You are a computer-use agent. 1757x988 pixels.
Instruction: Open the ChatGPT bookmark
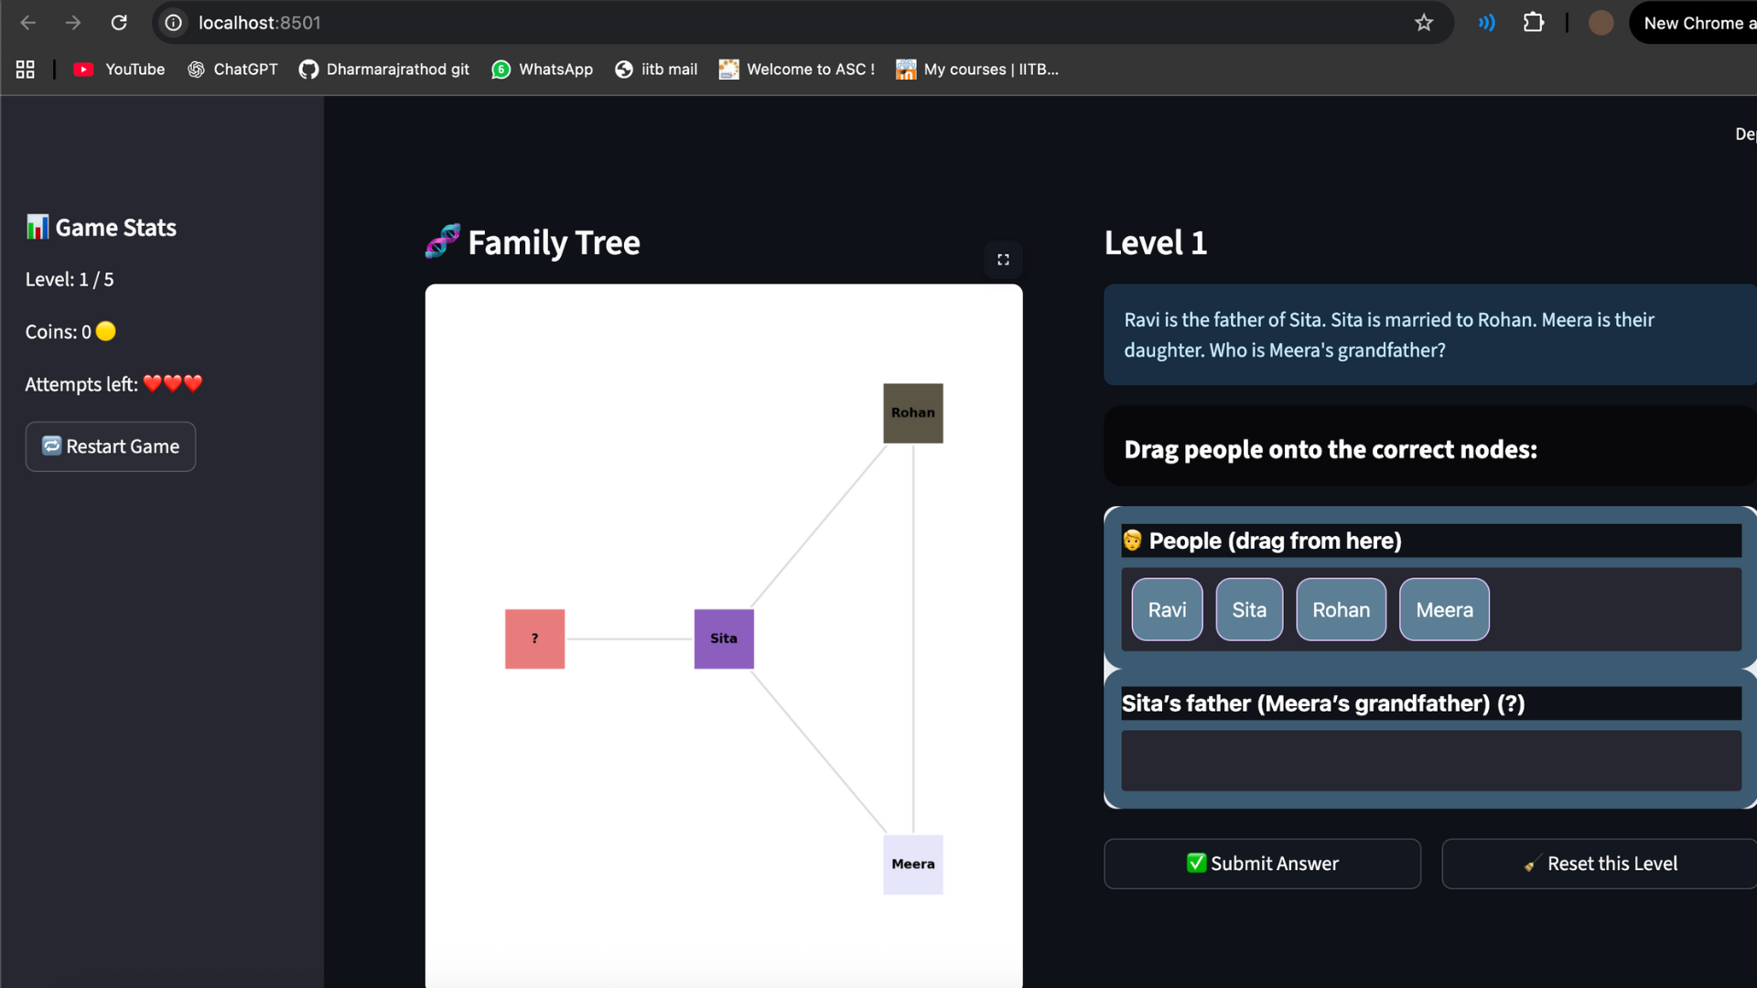coord(232,70)
